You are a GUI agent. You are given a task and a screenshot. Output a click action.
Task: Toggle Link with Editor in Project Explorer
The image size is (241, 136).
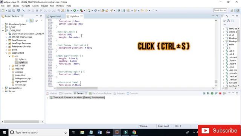click(31, 21)
